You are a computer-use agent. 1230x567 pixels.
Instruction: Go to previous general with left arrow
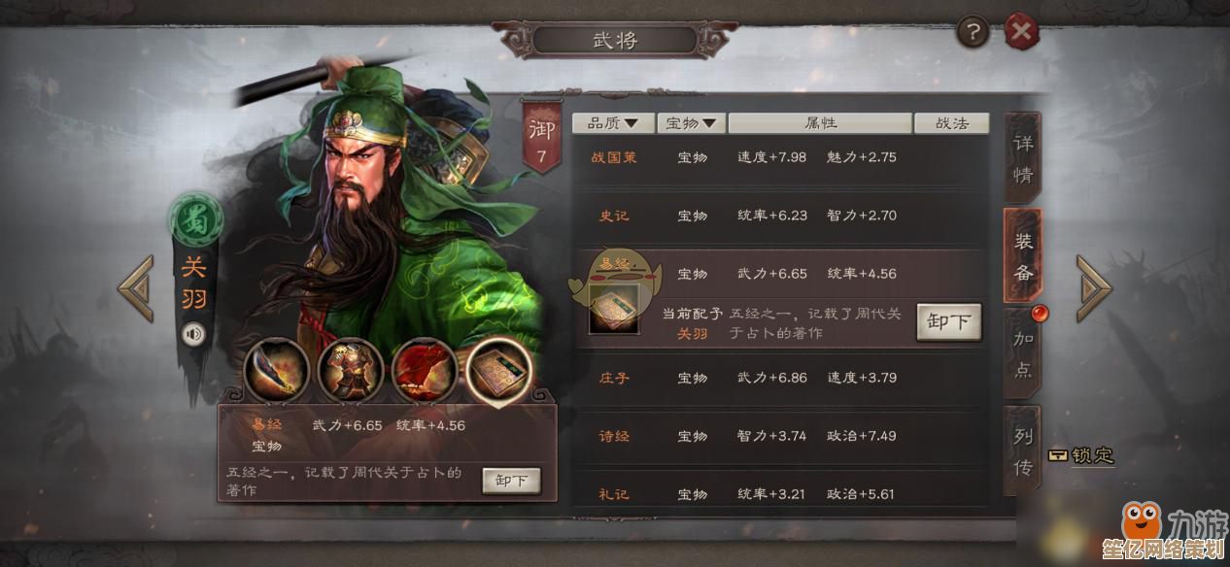pyautogui.click(x=136, y=287)
